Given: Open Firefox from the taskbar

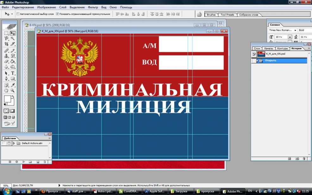Looking at the screenshot, I should click(x=52, y=192).
